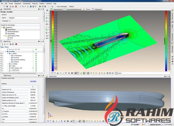Viewport: 174px width, 126px height.
Task: Click the copy icon in ObjectTree toolbar
Action: point(10,44)
